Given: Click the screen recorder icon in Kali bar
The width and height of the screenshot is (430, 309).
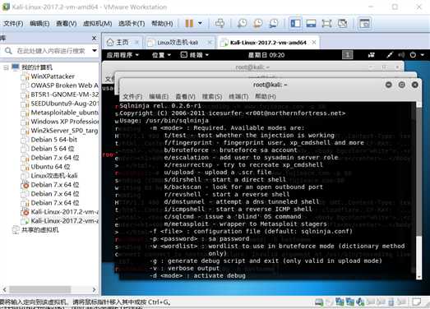Looking at the screenshot, I should (372, 55).
